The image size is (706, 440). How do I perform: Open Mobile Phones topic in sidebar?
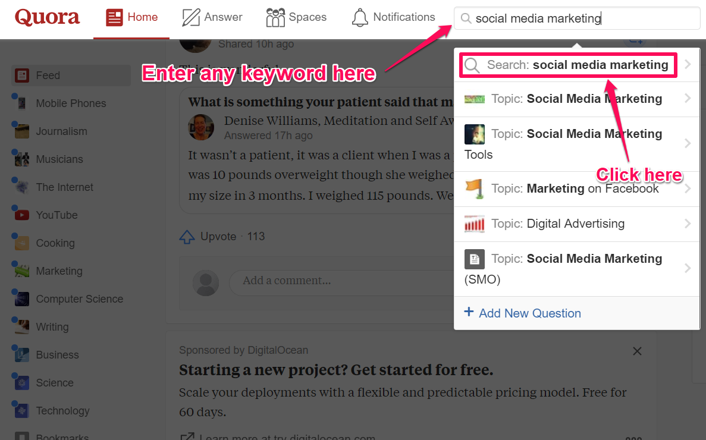click(71, 103)
